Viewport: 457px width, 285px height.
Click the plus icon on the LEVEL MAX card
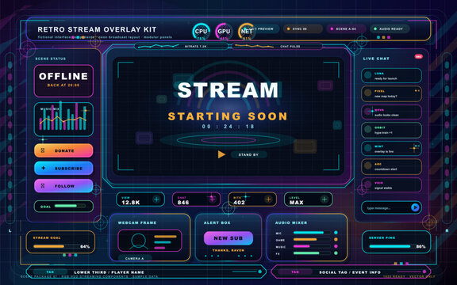pyautogui.click(x=324, y=199)
